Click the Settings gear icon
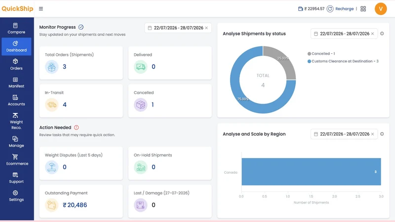 coord(15,193)
